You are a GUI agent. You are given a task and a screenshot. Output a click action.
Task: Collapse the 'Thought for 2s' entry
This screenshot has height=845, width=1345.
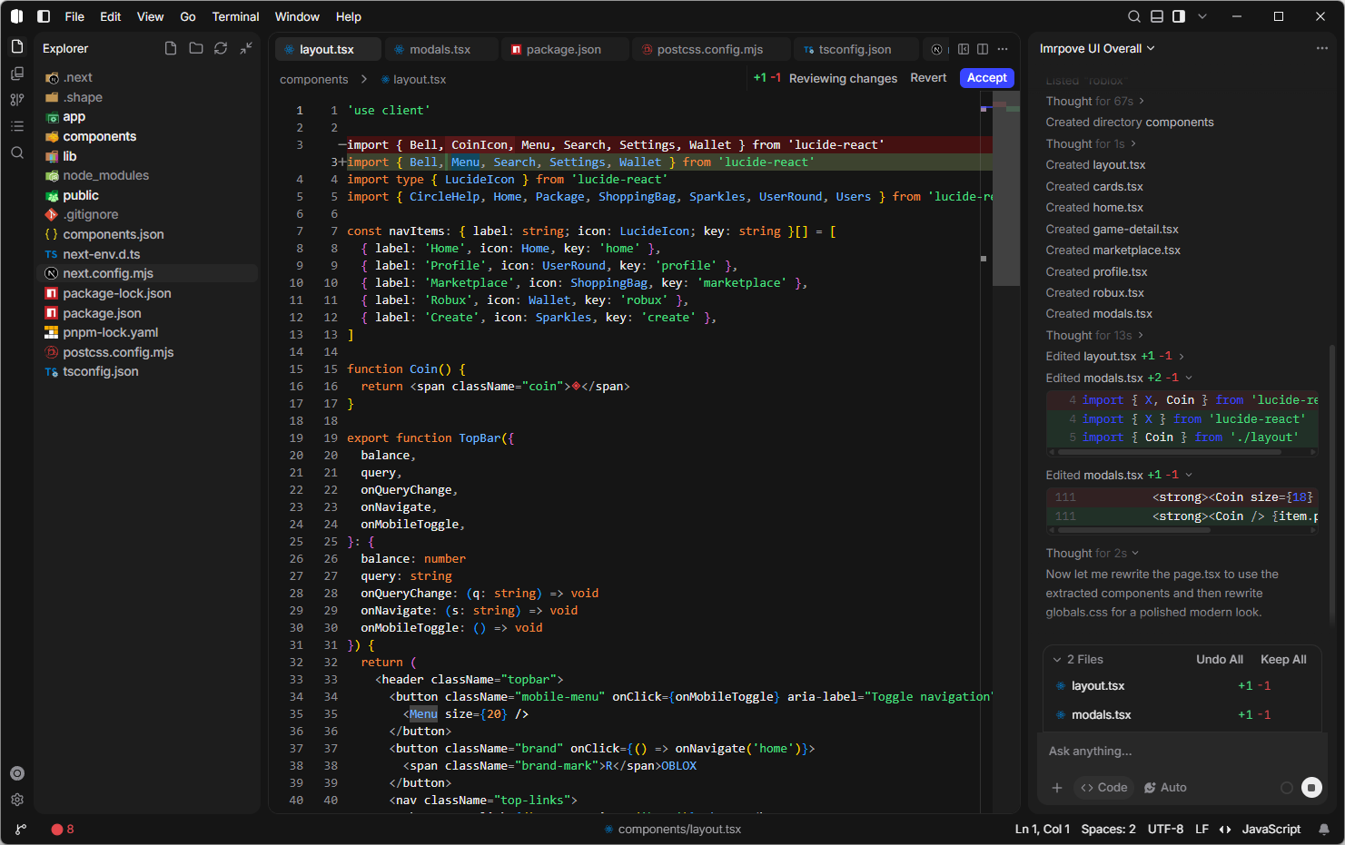coord(1093,553)
